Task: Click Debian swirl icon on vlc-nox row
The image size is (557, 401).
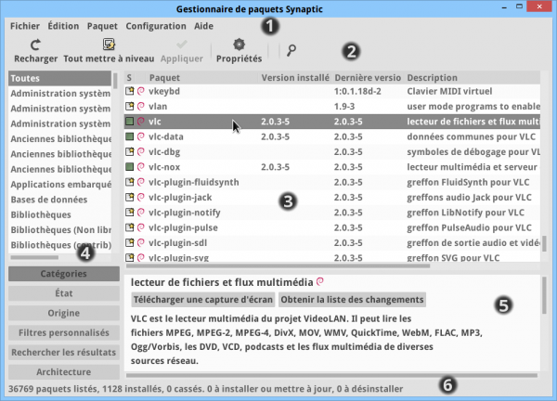Action: click(141, 167)
